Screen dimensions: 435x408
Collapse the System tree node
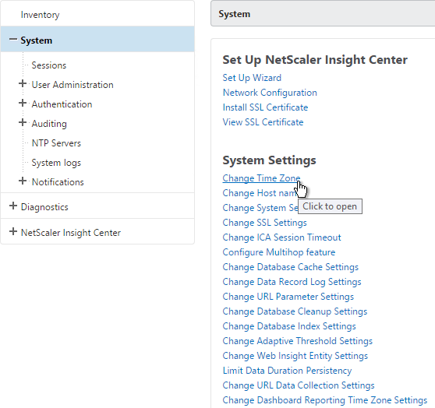point(13,40)
